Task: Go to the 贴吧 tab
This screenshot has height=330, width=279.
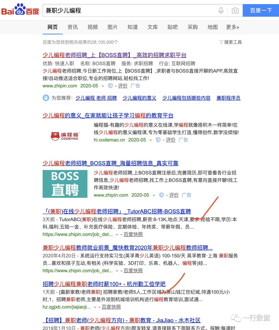Action: pos(173,27)
